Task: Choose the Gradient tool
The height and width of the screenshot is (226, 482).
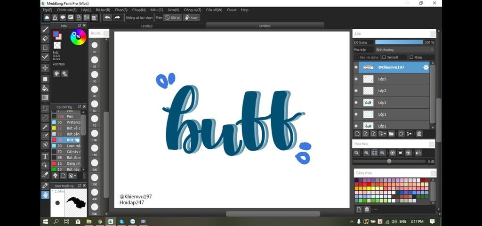Action: point(45,98)
